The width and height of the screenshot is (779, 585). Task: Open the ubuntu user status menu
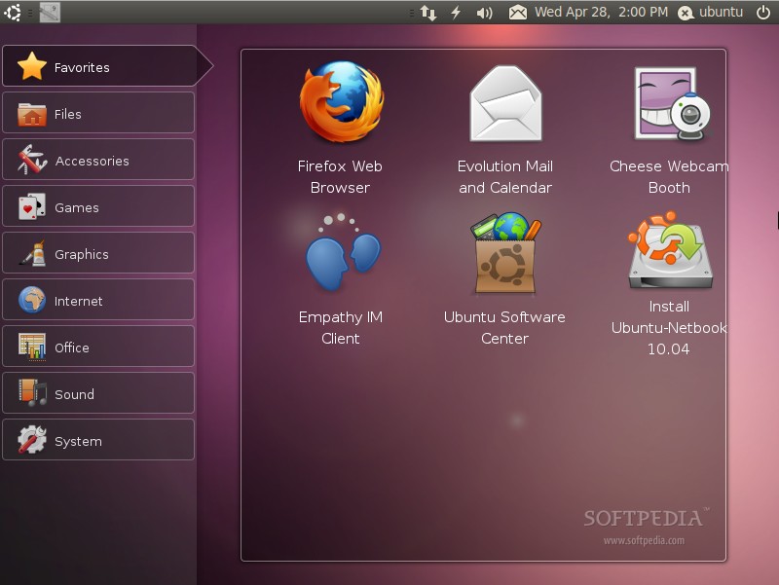coord(711,12)
